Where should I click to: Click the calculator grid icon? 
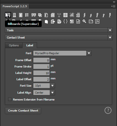pyautogui.click(x=53, y=15)
